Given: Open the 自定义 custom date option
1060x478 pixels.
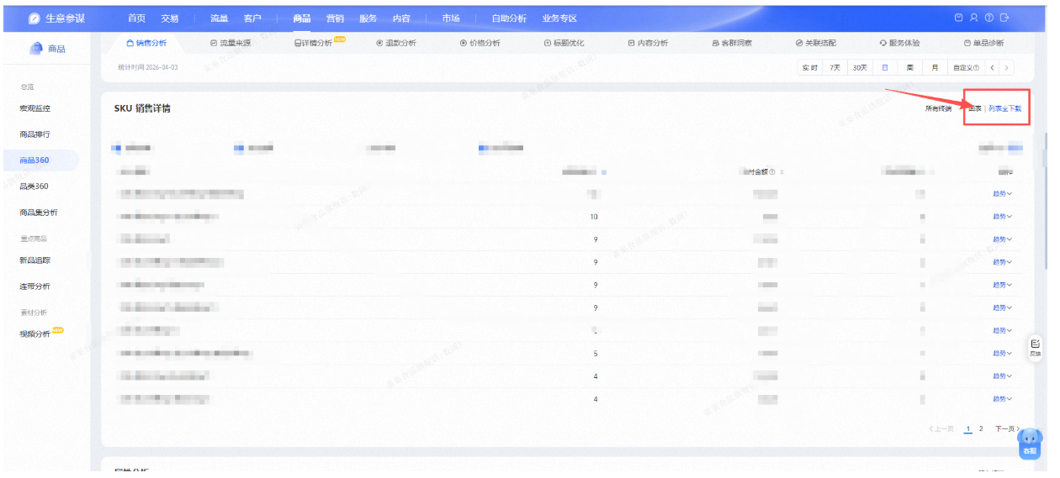Looking at the screenshot, I should coord(965,67).
